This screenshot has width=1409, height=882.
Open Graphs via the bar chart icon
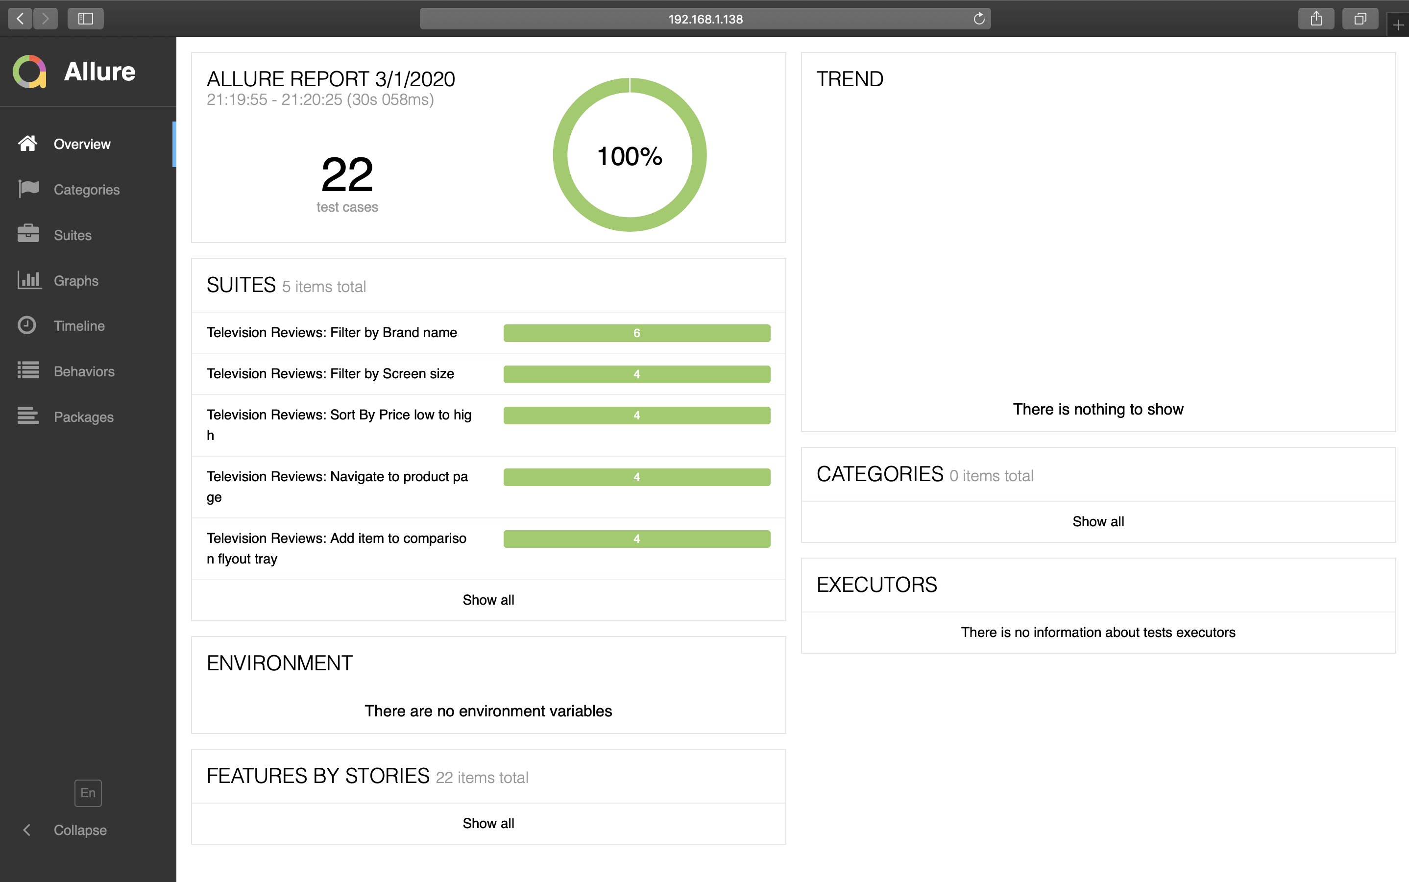(28, 280)
